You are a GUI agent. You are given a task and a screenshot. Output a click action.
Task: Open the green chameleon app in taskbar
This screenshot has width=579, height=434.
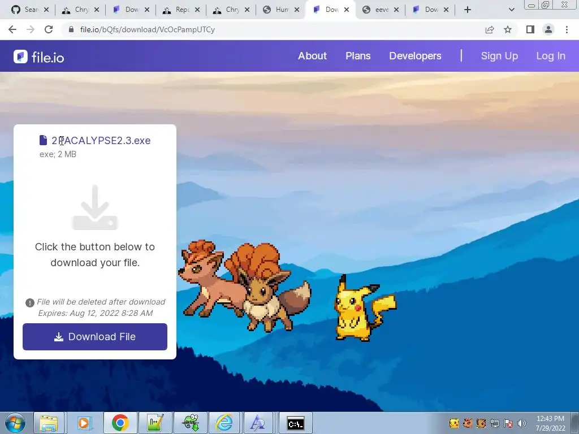pos(191,423)
